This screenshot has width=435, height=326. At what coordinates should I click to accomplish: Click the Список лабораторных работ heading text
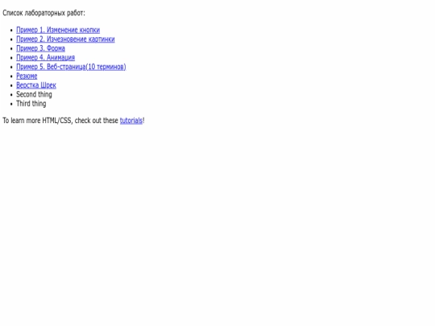[x=43, y=13]
